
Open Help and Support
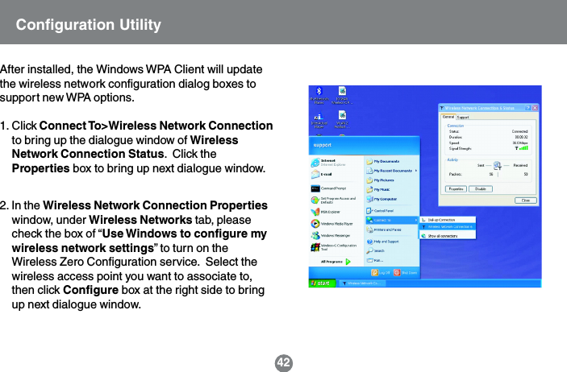coord(382,242)
